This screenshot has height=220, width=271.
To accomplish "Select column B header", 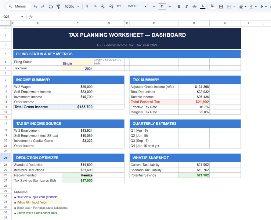I will (x=38, y=23).
